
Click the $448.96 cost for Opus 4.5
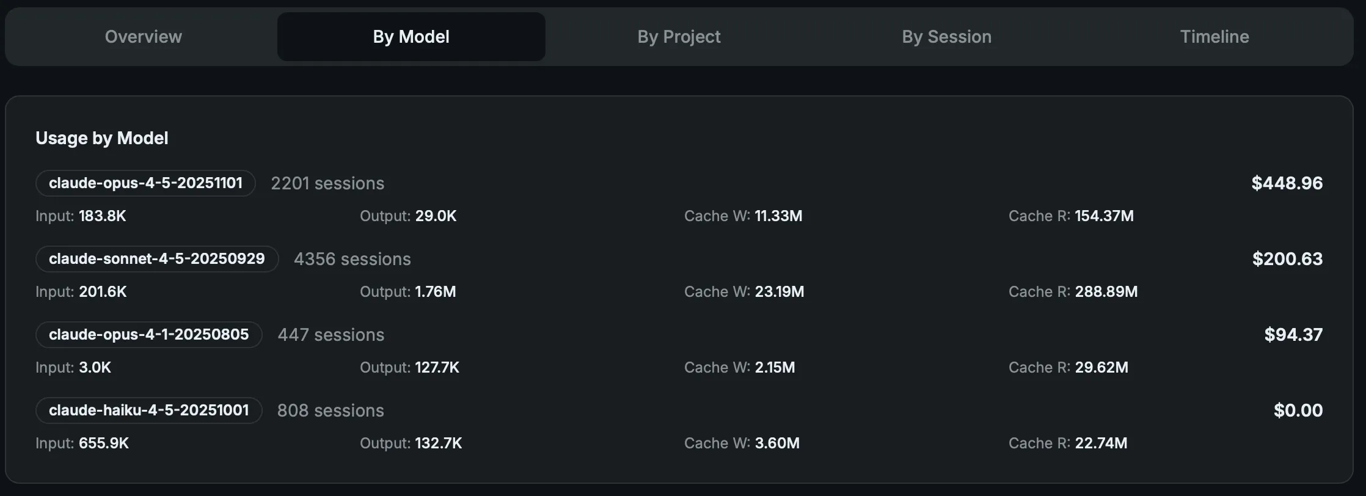click(x=1287, y=183)
